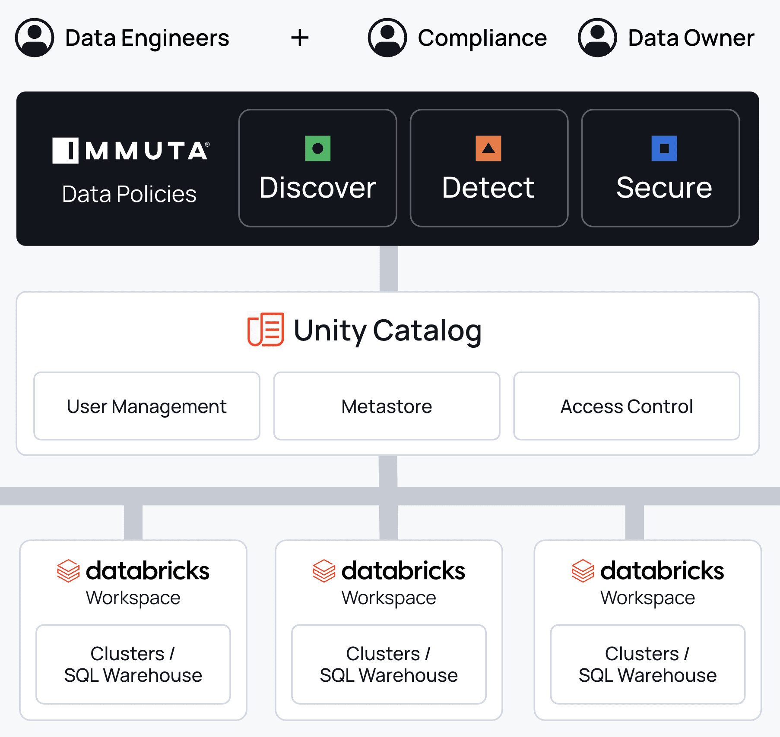Click the Compliance label
The height and width of the screenshot is (737, 780).
tap(482, 38)
